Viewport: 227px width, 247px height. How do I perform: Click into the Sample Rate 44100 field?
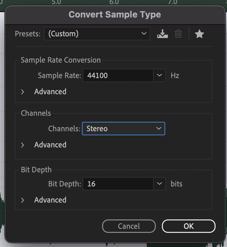point(118,75)
